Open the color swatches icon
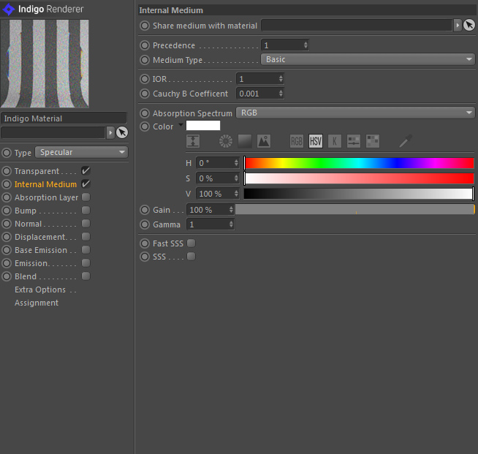 (373, 141)
